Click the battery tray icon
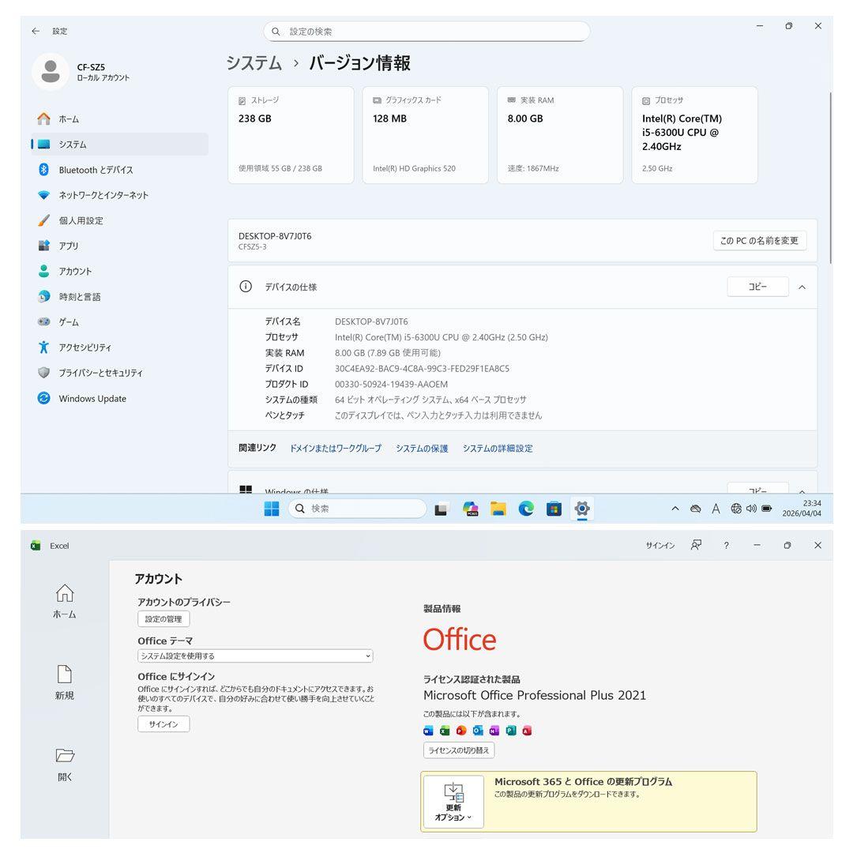 [766, 509]
